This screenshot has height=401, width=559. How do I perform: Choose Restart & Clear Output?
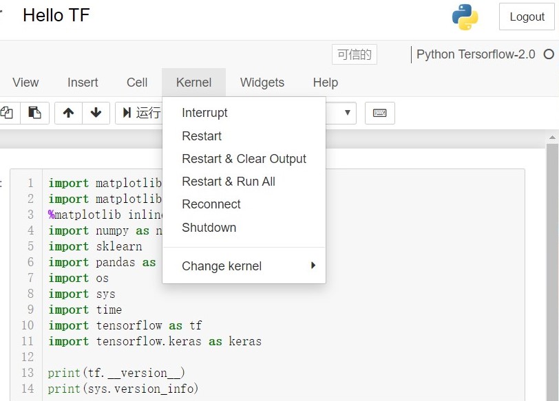pos(244,158)
